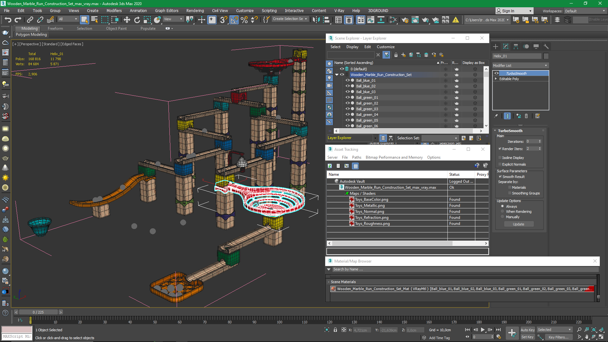Toggle the Percent Snap icon

(244, 20)
